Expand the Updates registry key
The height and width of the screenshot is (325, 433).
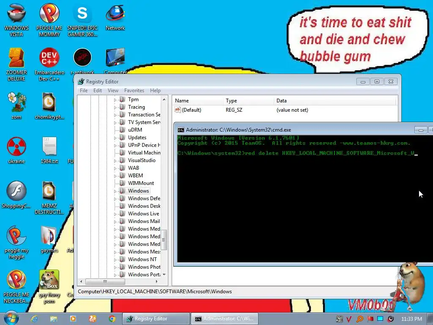pyautogui.click(x=115, y=138)
